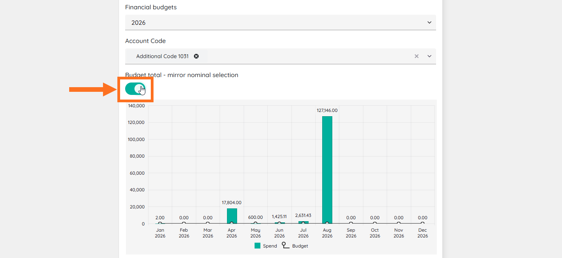Screen dimensions: 562x258
Task: Click the 600.00 value label
Action: (x=255, y=217)
